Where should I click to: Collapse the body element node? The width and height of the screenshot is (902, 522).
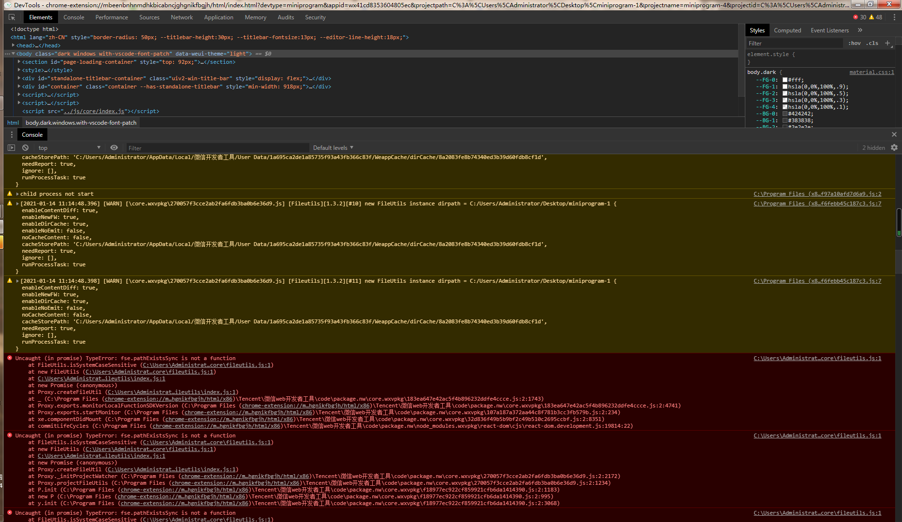coord(14,54)
